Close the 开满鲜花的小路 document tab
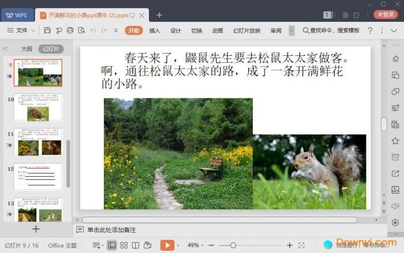The height and width of the screenshot is (253, 404). (x=142, y=16)
